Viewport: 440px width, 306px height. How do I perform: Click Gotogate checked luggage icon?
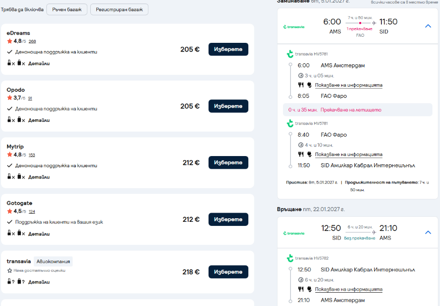pyautogui.click(x=19, y=233)
